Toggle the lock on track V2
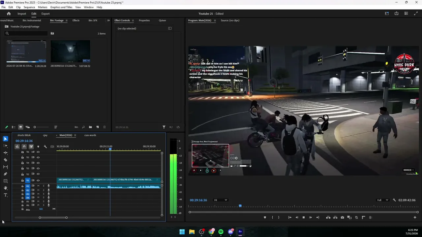 [22, 174]
